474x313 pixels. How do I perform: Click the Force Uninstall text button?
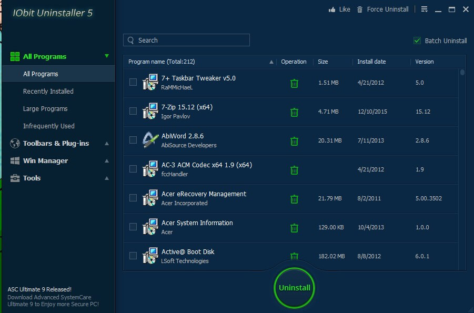388,9
